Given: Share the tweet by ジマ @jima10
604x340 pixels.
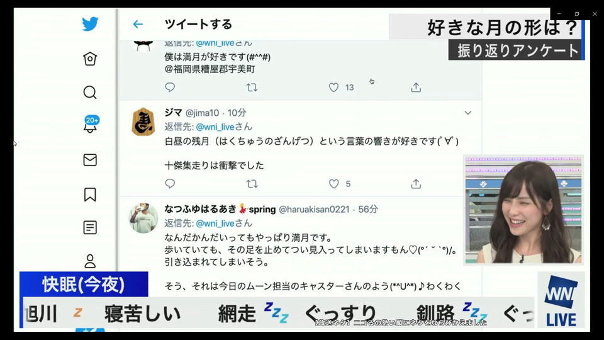Looking at the screenshot, I should 416,184.
